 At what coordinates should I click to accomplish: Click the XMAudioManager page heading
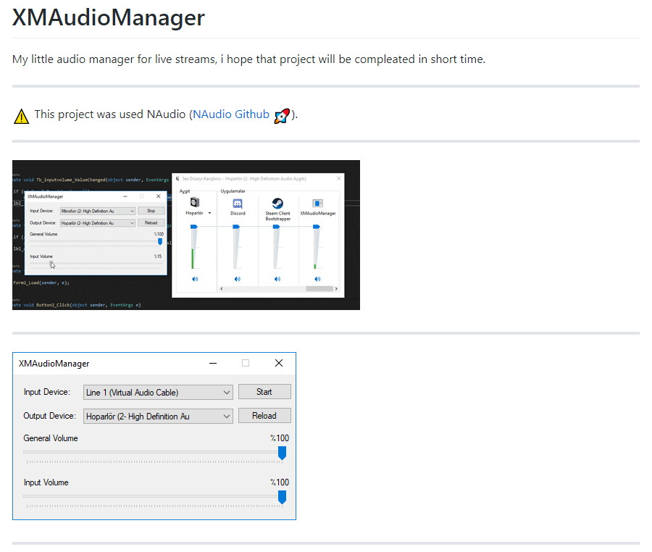pyautogui.click(x=109, y=17)
